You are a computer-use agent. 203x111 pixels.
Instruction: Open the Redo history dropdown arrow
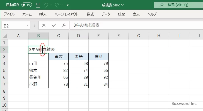[62, 5]
